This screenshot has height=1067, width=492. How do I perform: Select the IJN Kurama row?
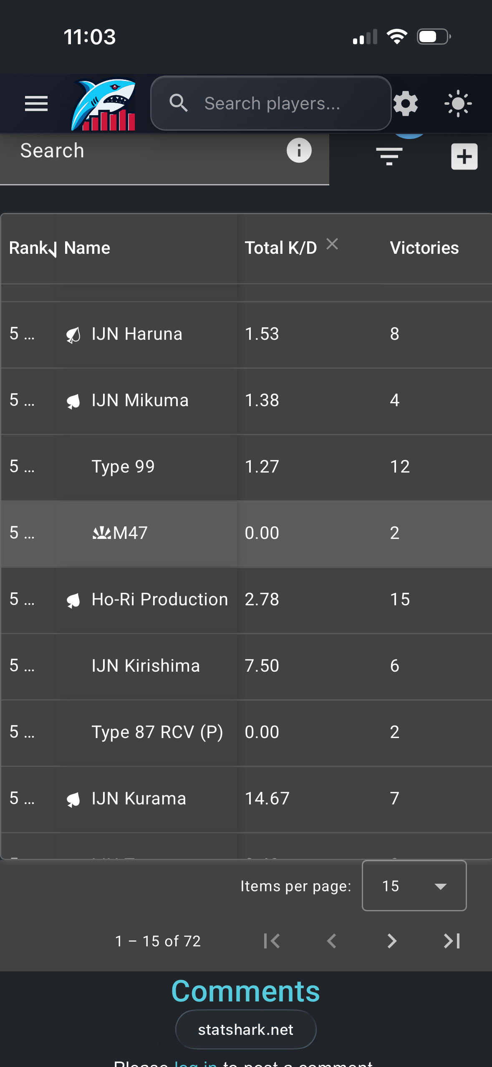coord(246,799)
